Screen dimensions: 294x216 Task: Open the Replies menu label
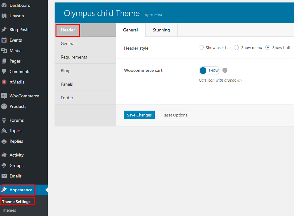pyautogui.click(x=16, y=141)
